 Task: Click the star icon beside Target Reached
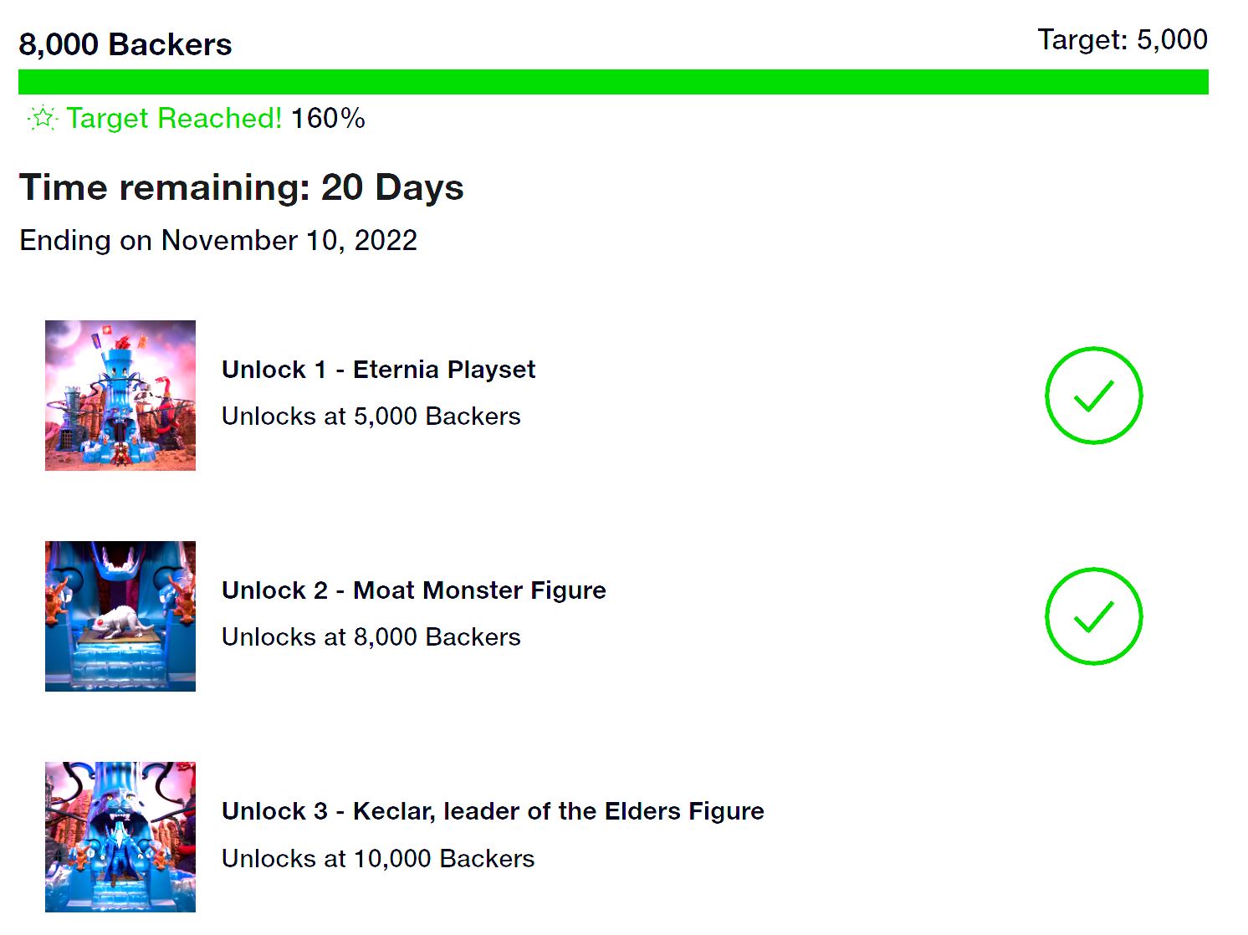click(x=43, y=119)
